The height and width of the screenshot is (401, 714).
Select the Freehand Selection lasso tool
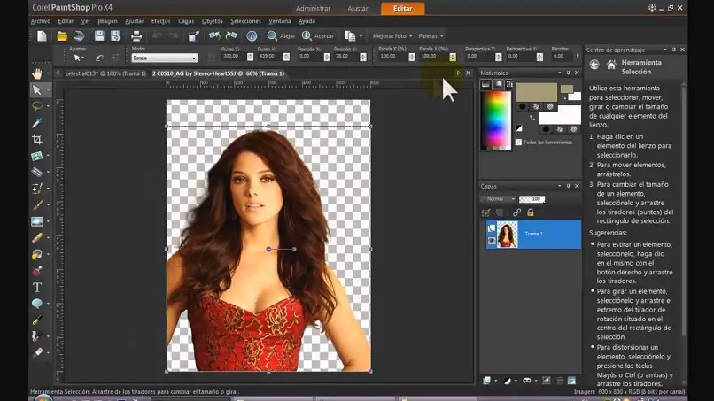(x=37, y=106)
